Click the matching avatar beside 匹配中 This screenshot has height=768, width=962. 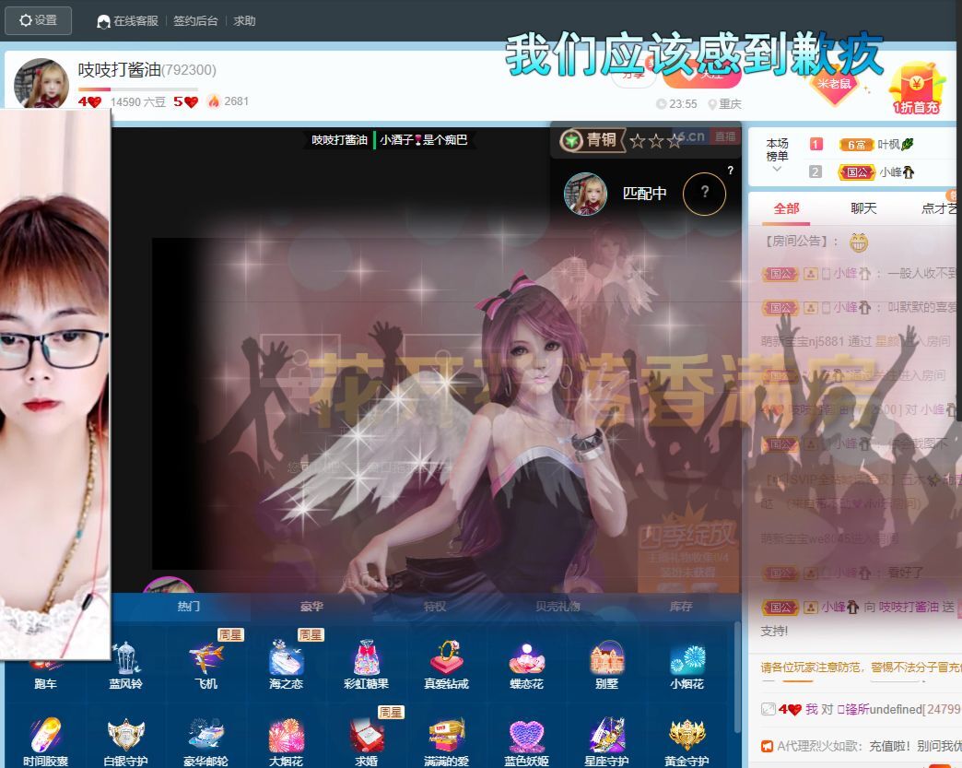click(585, 194)
